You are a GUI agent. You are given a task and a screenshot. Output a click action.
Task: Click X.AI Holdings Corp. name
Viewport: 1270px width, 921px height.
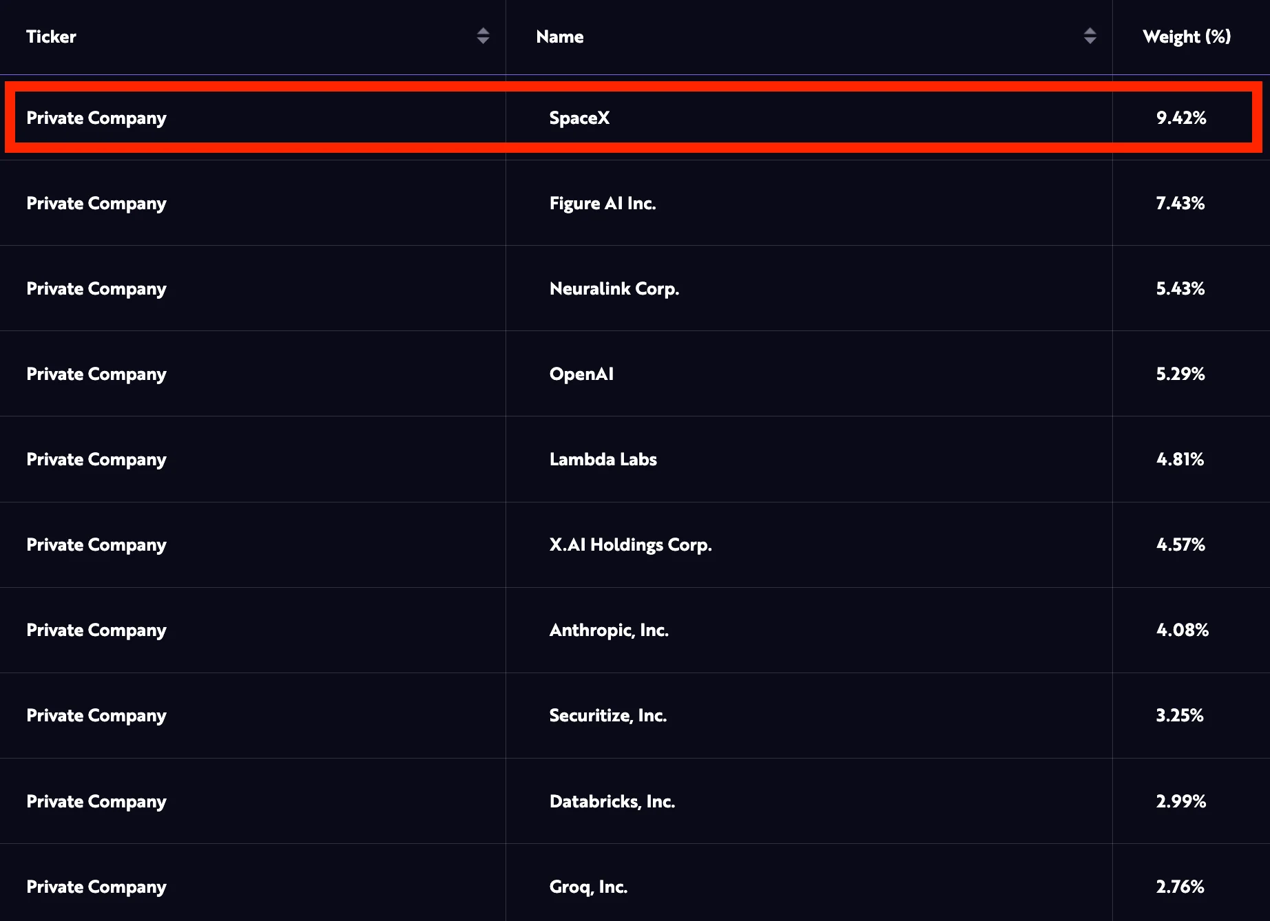(x=630, y=544)
